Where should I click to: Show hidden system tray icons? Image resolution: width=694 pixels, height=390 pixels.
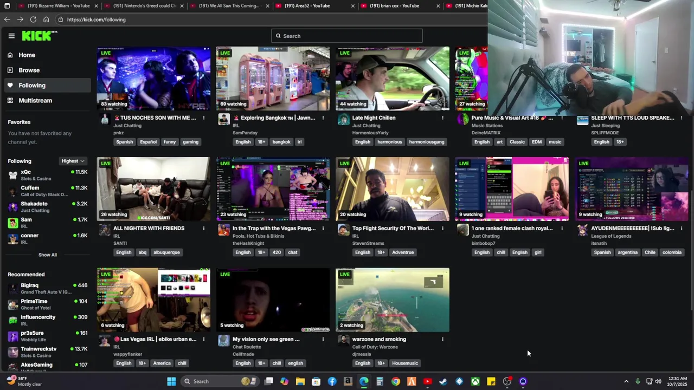626,381
